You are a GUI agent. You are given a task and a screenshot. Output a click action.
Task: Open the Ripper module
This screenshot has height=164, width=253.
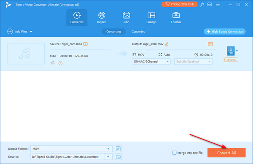click(102, 18)
